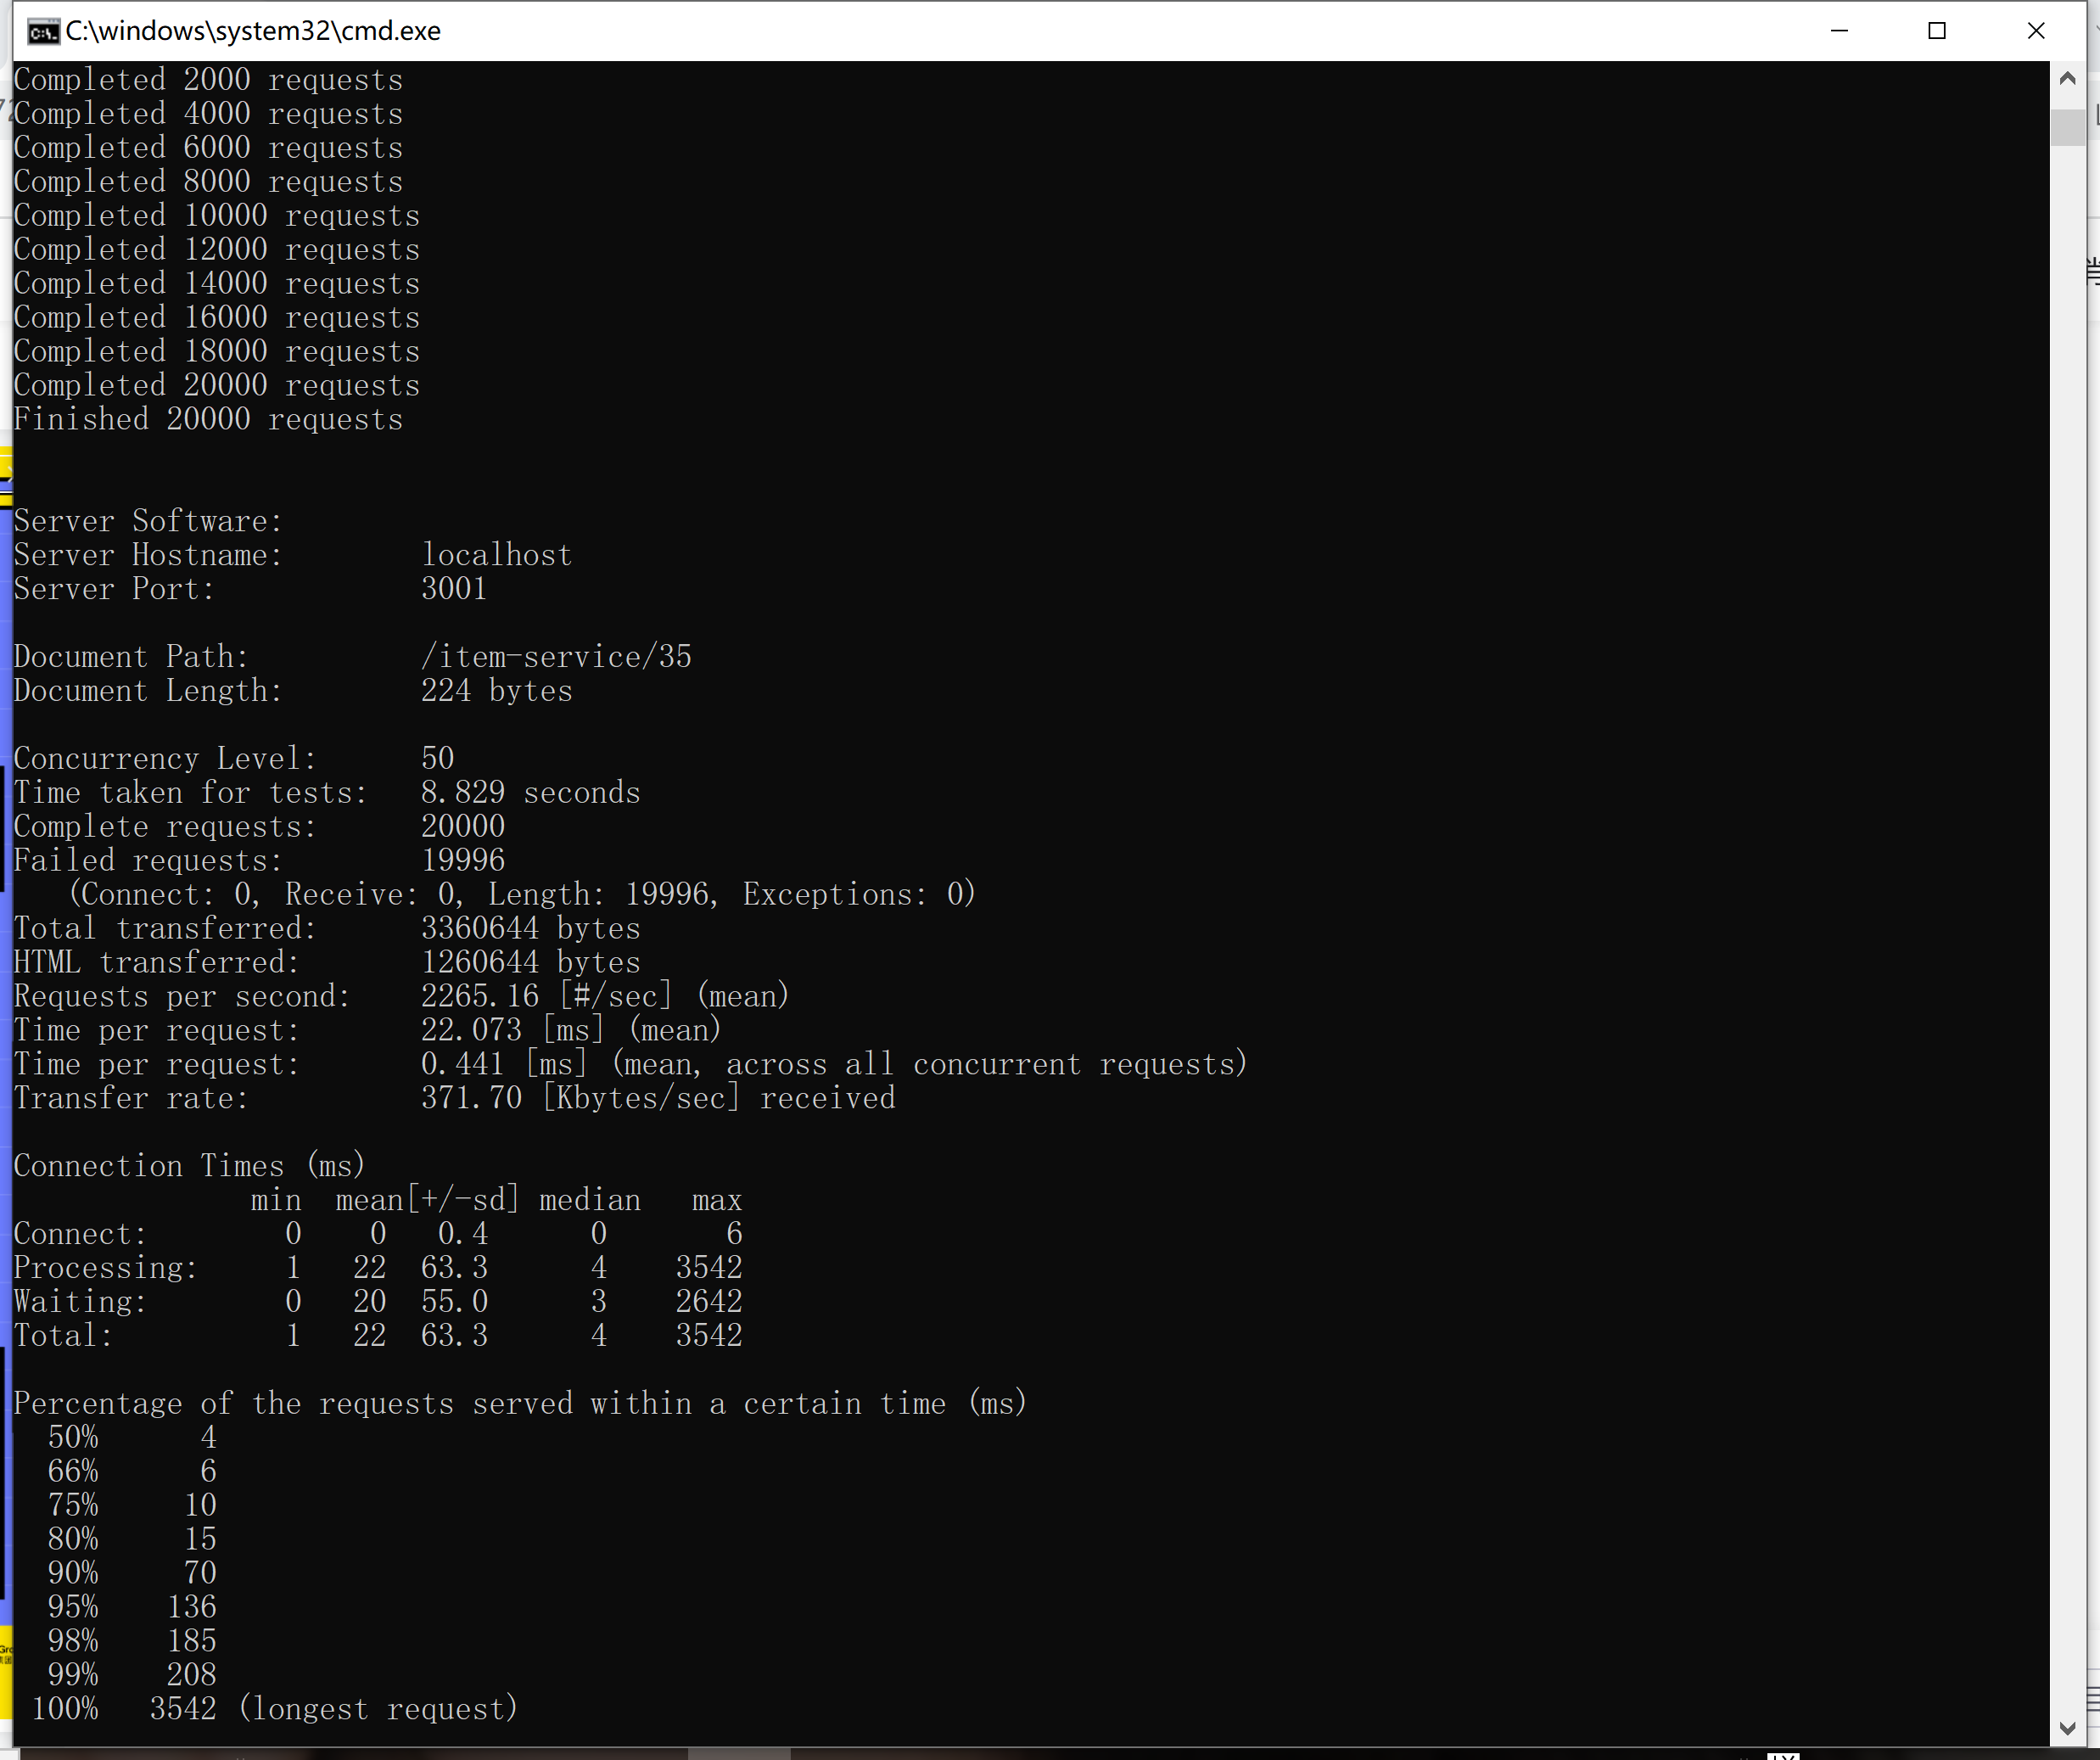Close the cmd.exe window
Screen dimensions: 2100x1760
click(2035, 31)
